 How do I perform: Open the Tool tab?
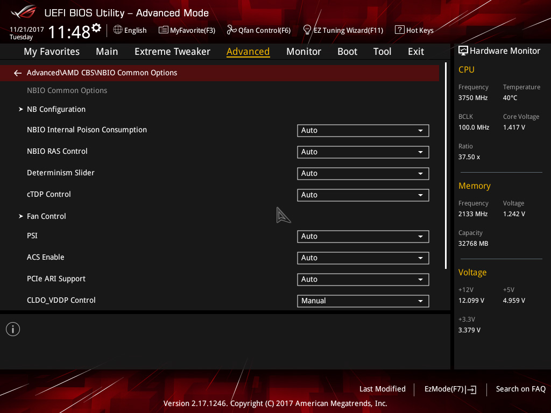[x=382, y=52]
